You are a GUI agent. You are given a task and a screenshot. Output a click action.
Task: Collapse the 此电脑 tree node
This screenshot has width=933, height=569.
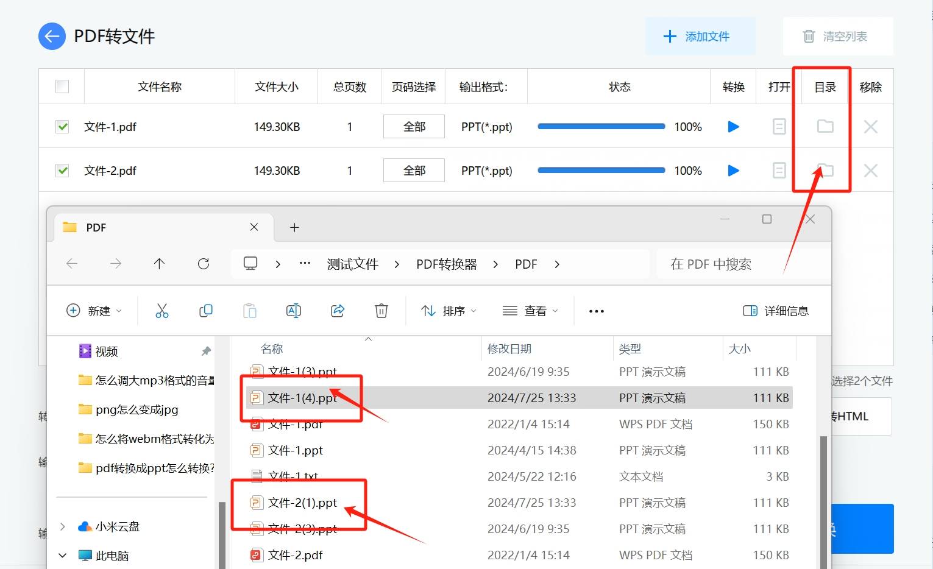[x=62, y=556]
